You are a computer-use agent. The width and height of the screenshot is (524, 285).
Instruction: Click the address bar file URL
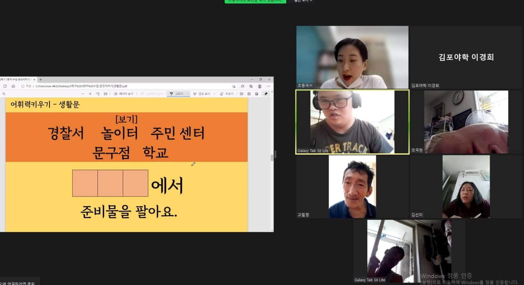tap(81, 86)
